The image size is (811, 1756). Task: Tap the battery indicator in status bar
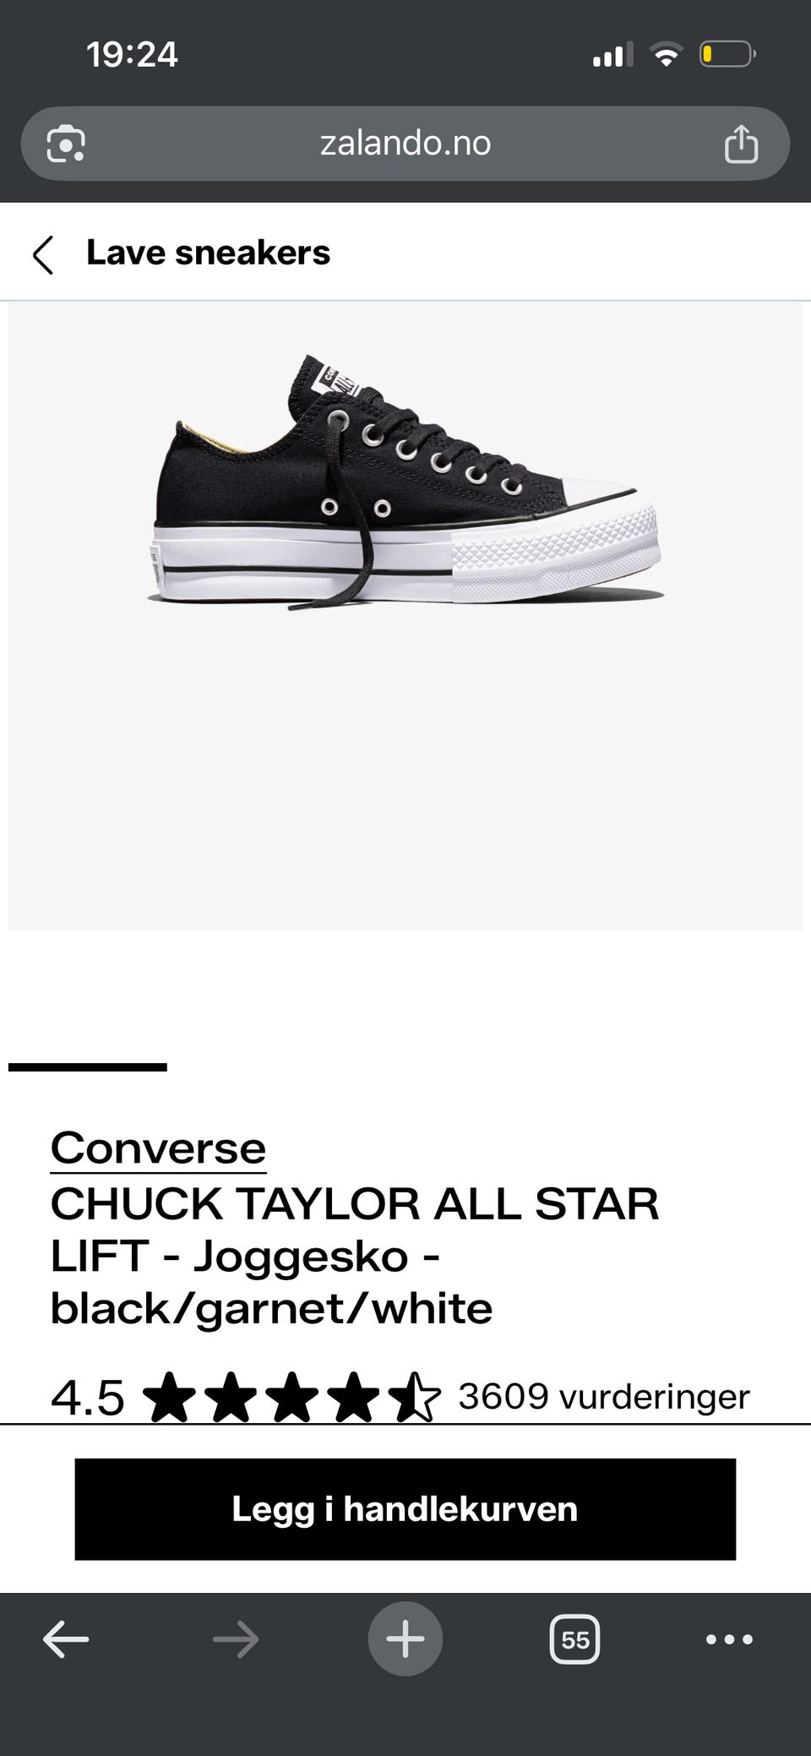pyautogui.click(x=727, y=55)
